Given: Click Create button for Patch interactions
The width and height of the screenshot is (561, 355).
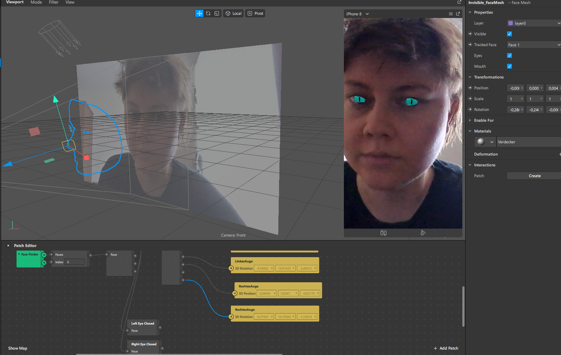Looking at the screenshot, I should coord(534,176).
